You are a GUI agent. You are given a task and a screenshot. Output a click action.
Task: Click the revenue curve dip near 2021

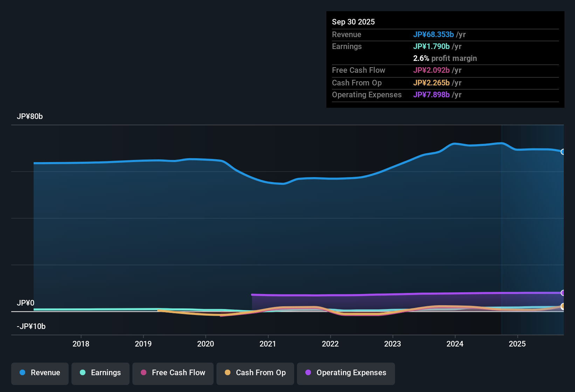coord(282,183)
